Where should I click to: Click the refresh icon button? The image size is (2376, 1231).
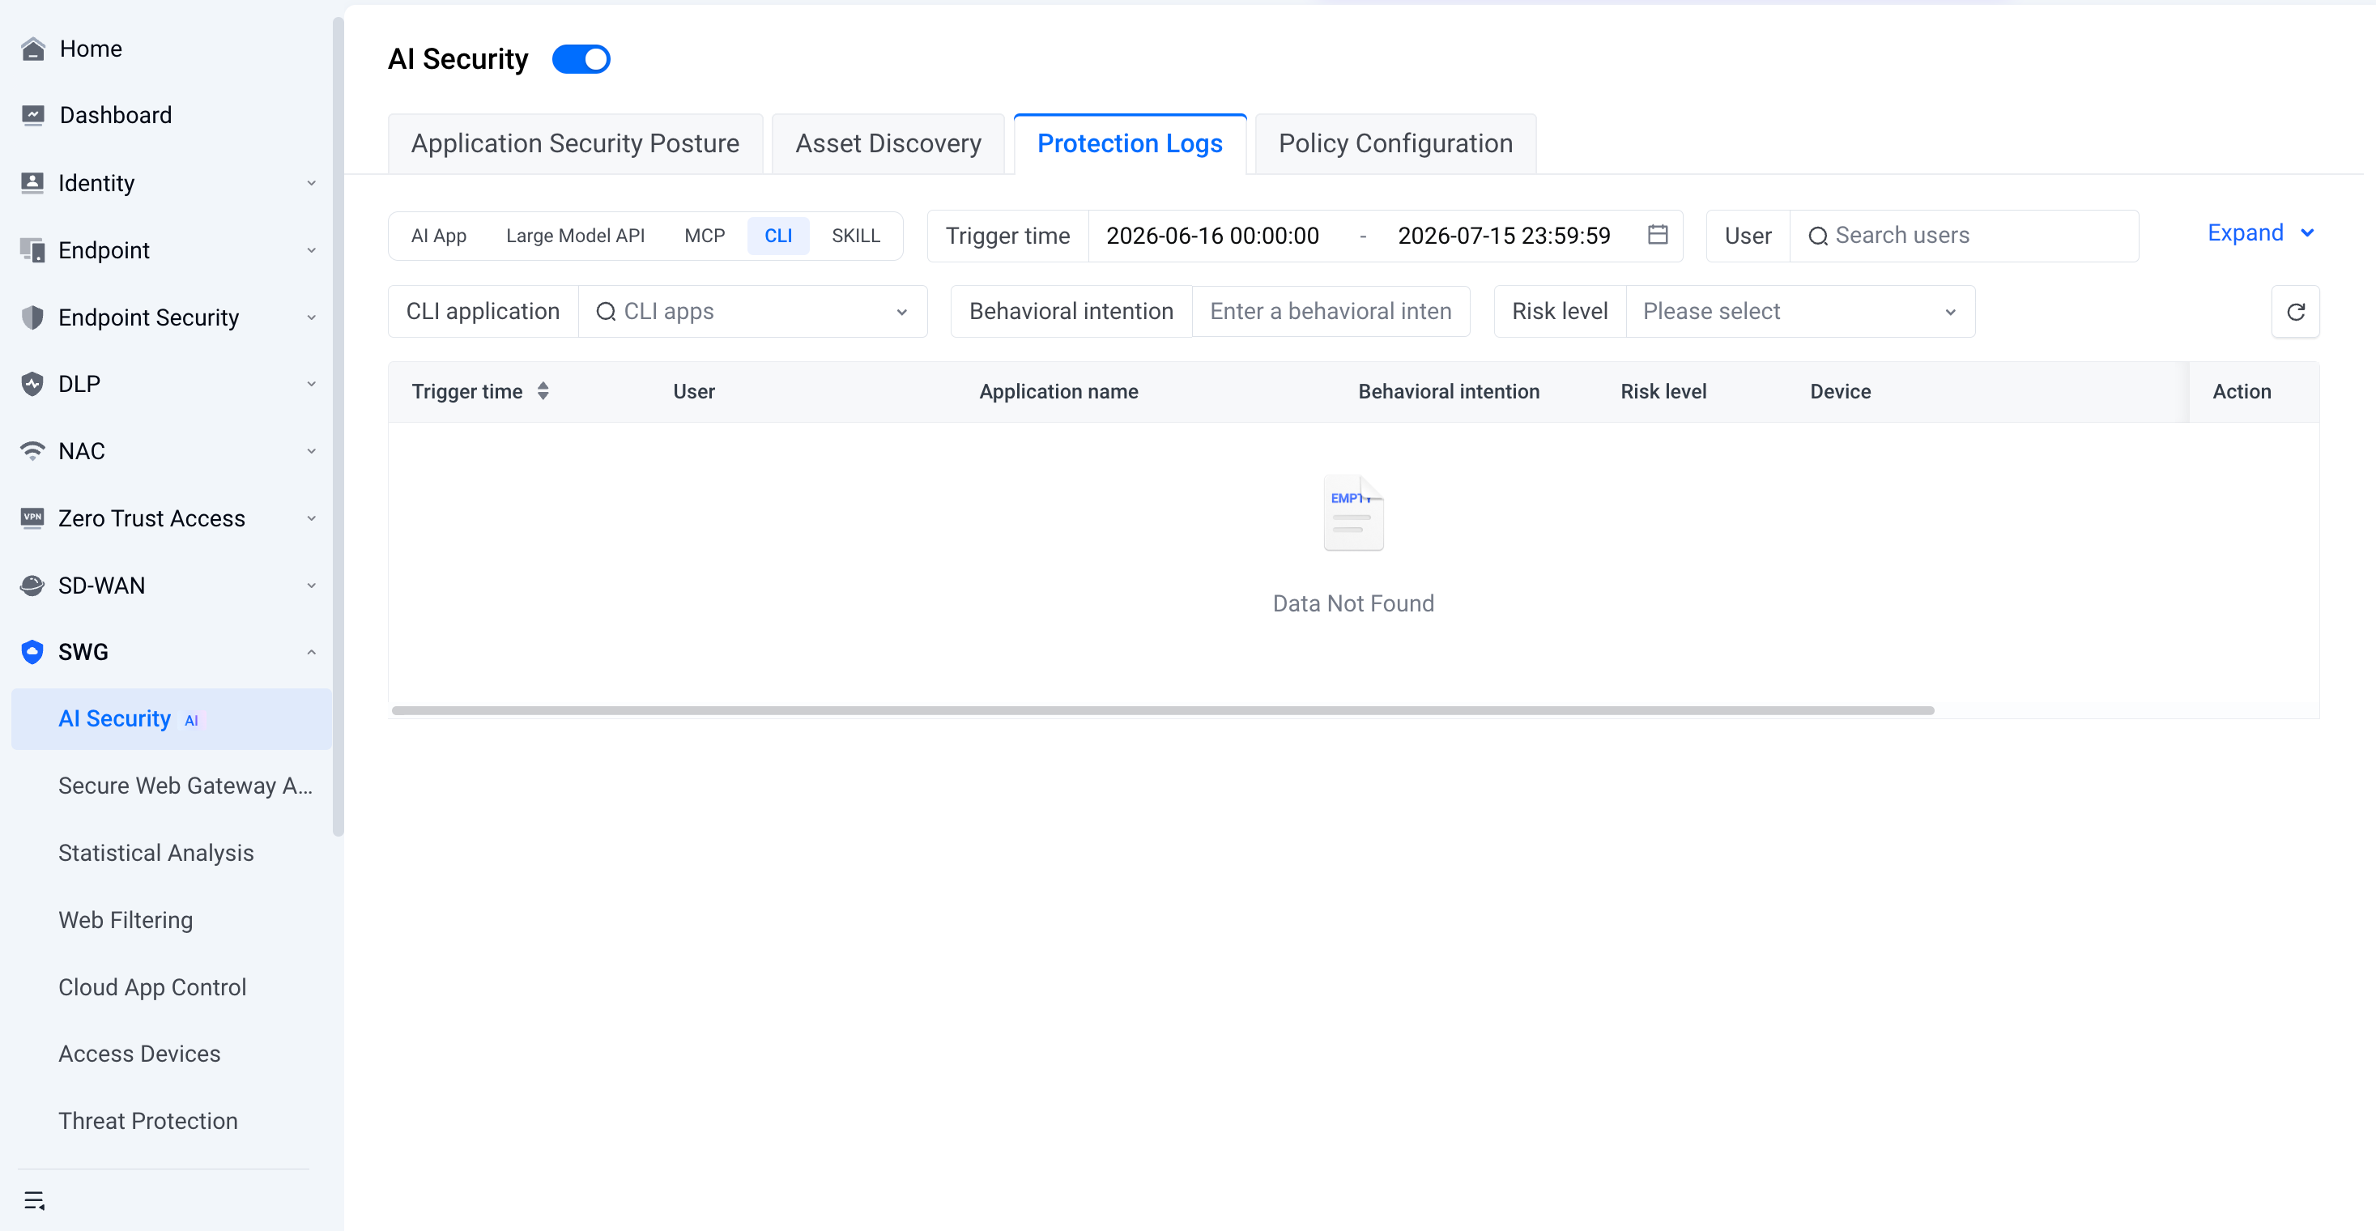pos(2296,312)
